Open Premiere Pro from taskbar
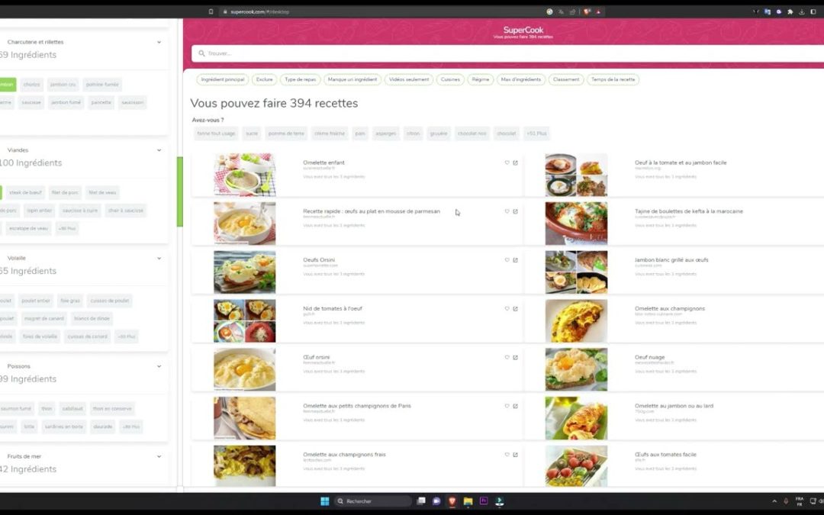 (484, 501)
